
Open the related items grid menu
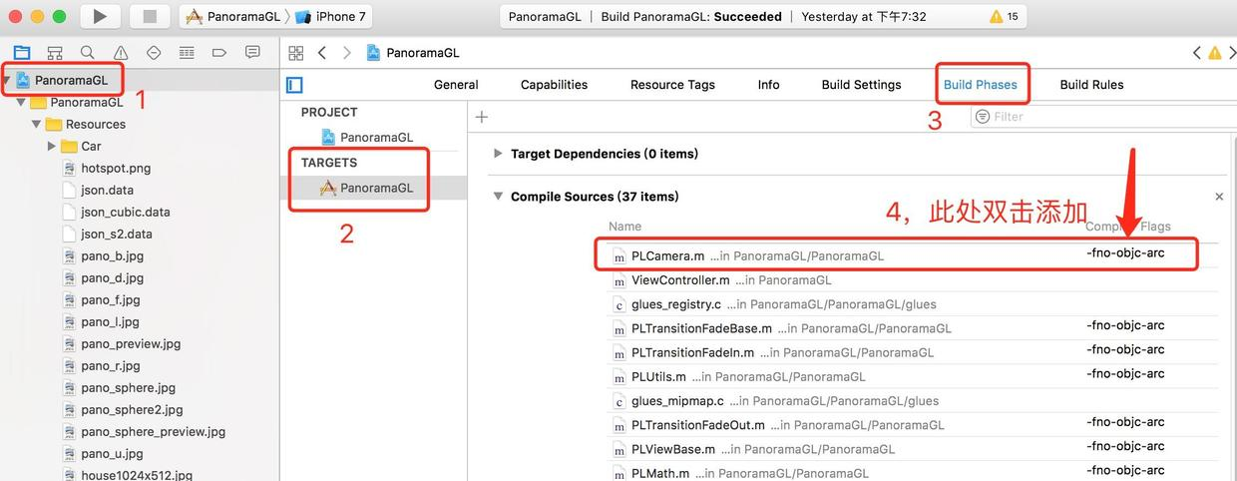tap(295, 53)
